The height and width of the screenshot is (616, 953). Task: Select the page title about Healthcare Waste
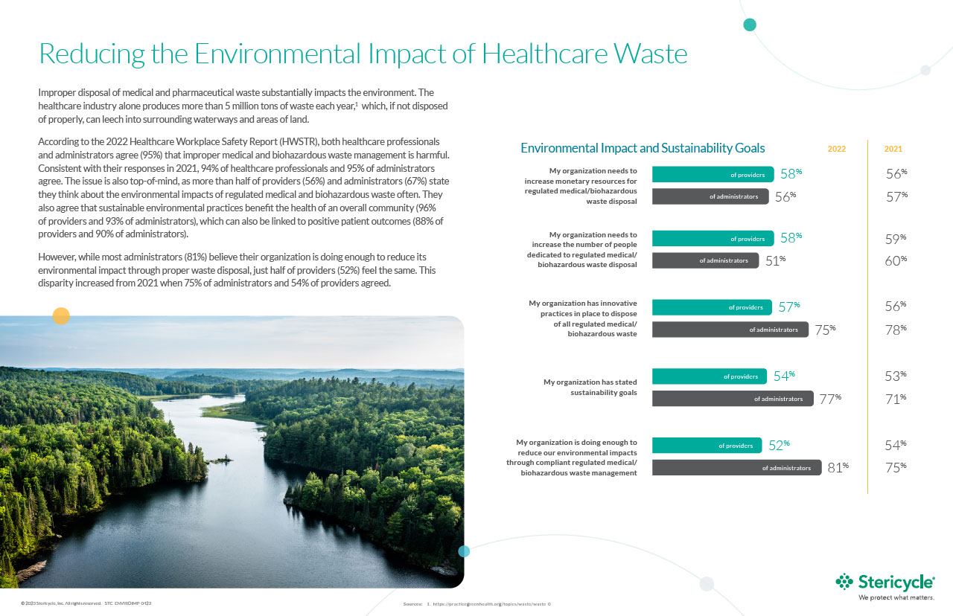pyautogui.click(x=363, y=54)
